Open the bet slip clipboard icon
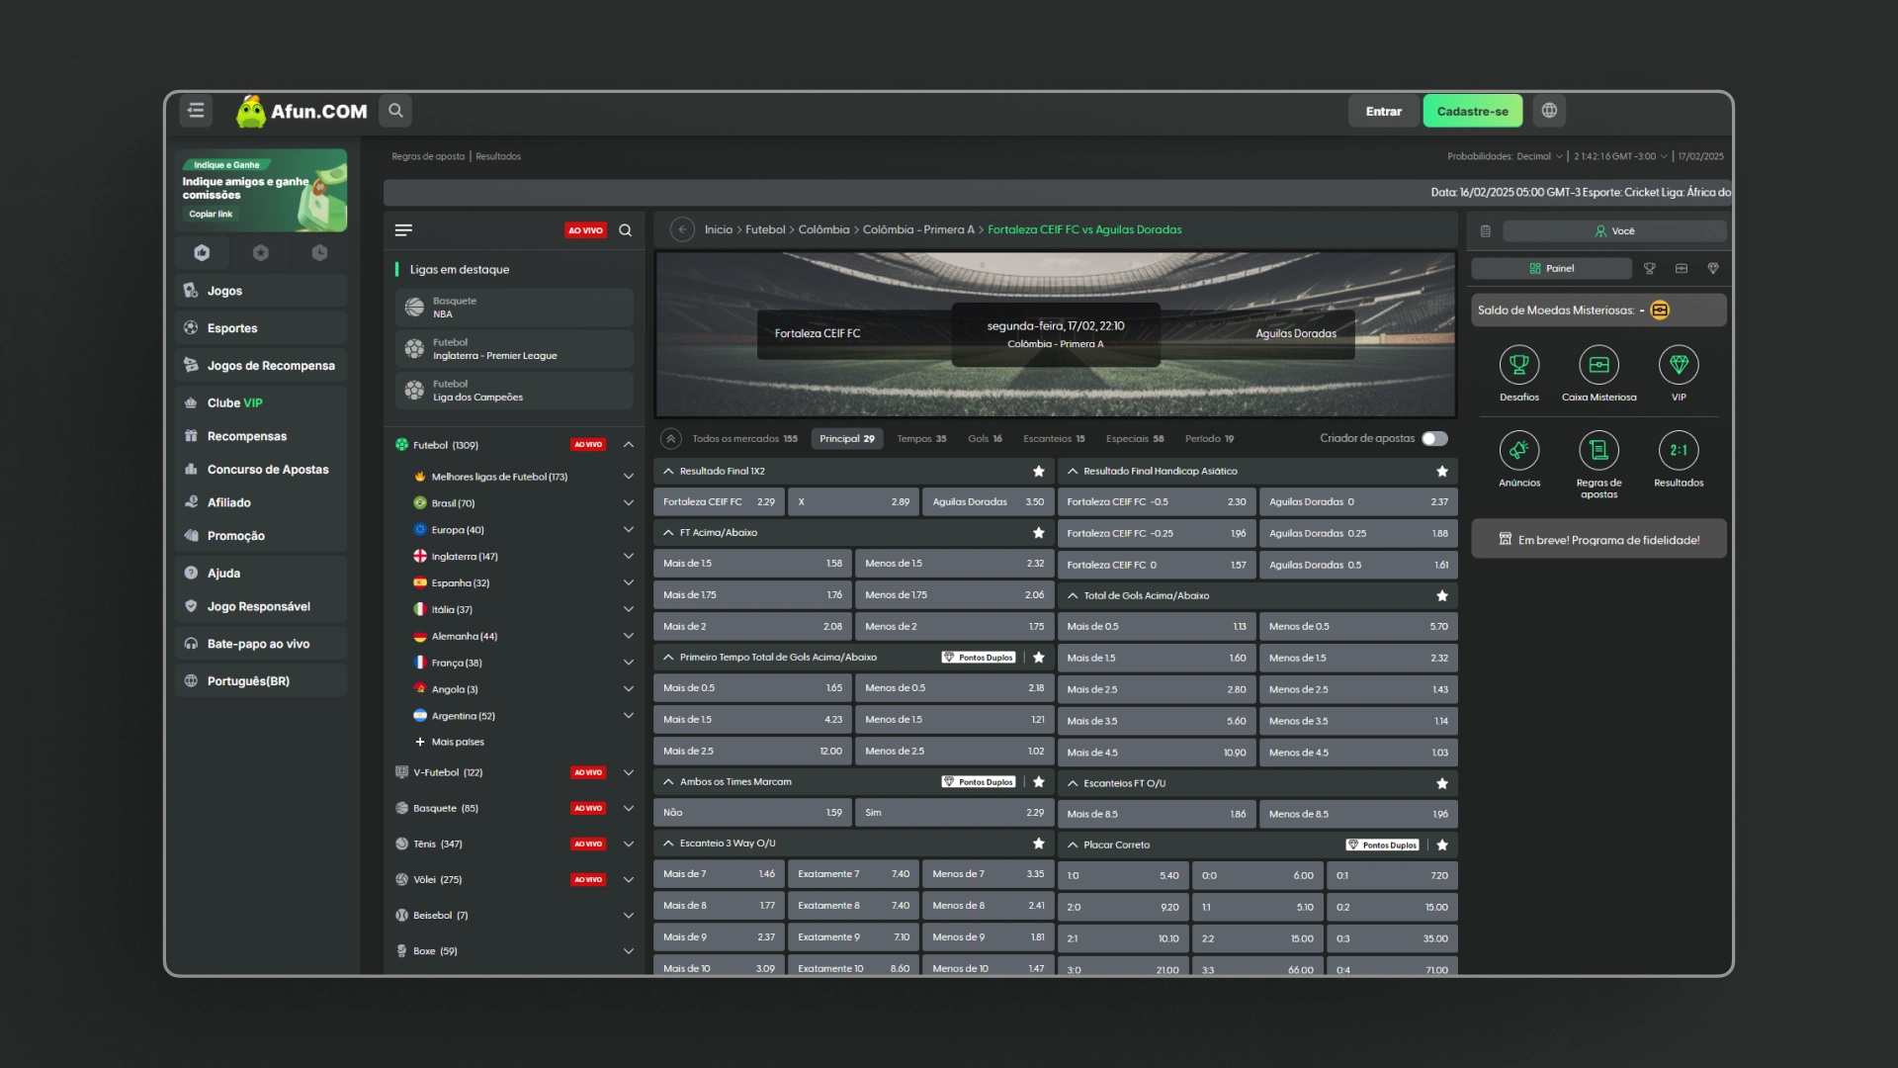1898x1068 pixels. point(1485,231)
